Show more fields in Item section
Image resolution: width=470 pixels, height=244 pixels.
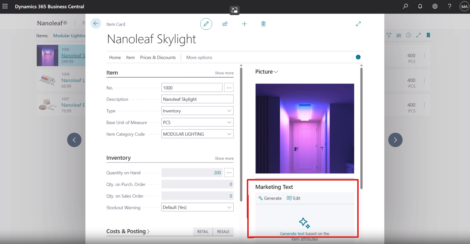(224, 73)
